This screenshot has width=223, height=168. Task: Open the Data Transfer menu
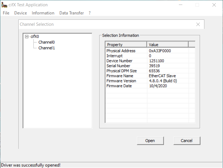pyautogui.click(x=71, y=13)
